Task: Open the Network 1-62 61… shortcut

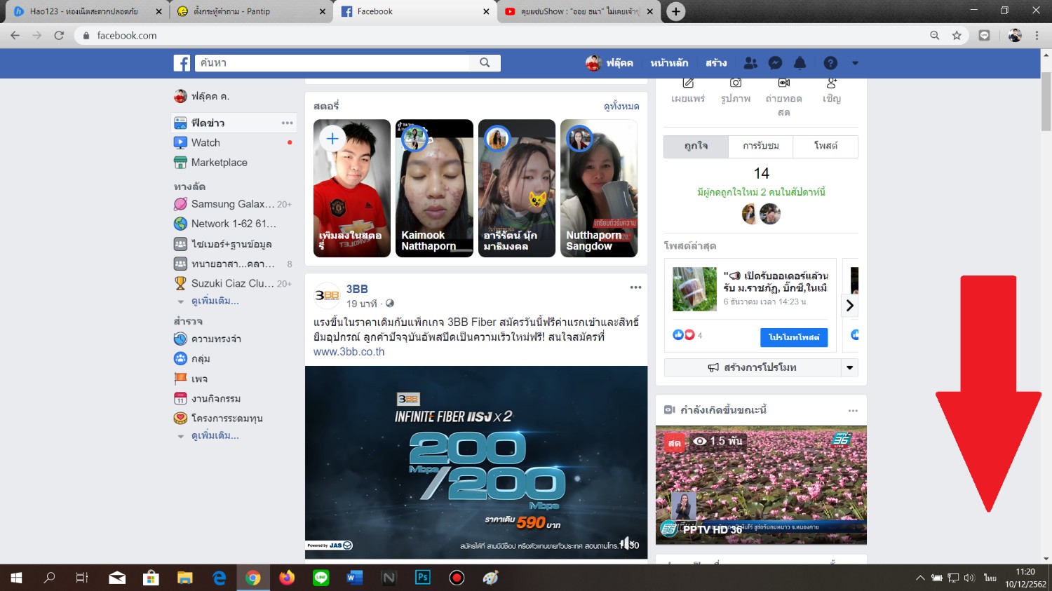Action: (x=234, y=224)
